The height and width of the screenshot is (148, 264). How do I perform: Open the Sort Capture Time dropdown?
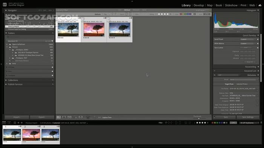[107, 118]
